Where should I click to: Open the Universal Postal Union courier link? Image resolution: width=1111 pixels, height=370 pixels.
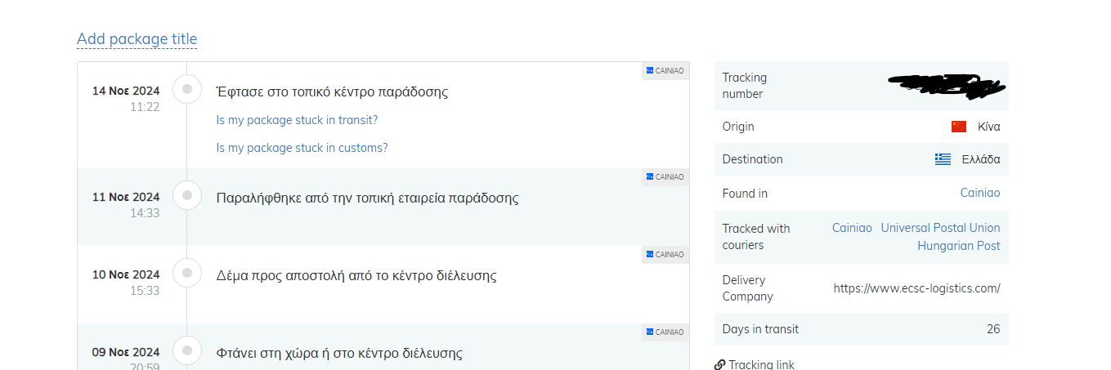(940, 228)
